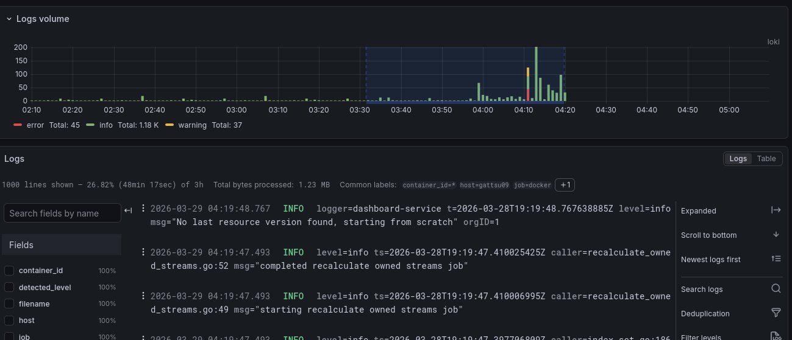Click the Deduplication filter icon
This screenshot has width=792, height=340.
coord(776,313)
